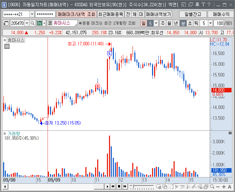Open the dropdown arrow next to 뉴 icon
This screenshot has width=235, height=192.
44,23
